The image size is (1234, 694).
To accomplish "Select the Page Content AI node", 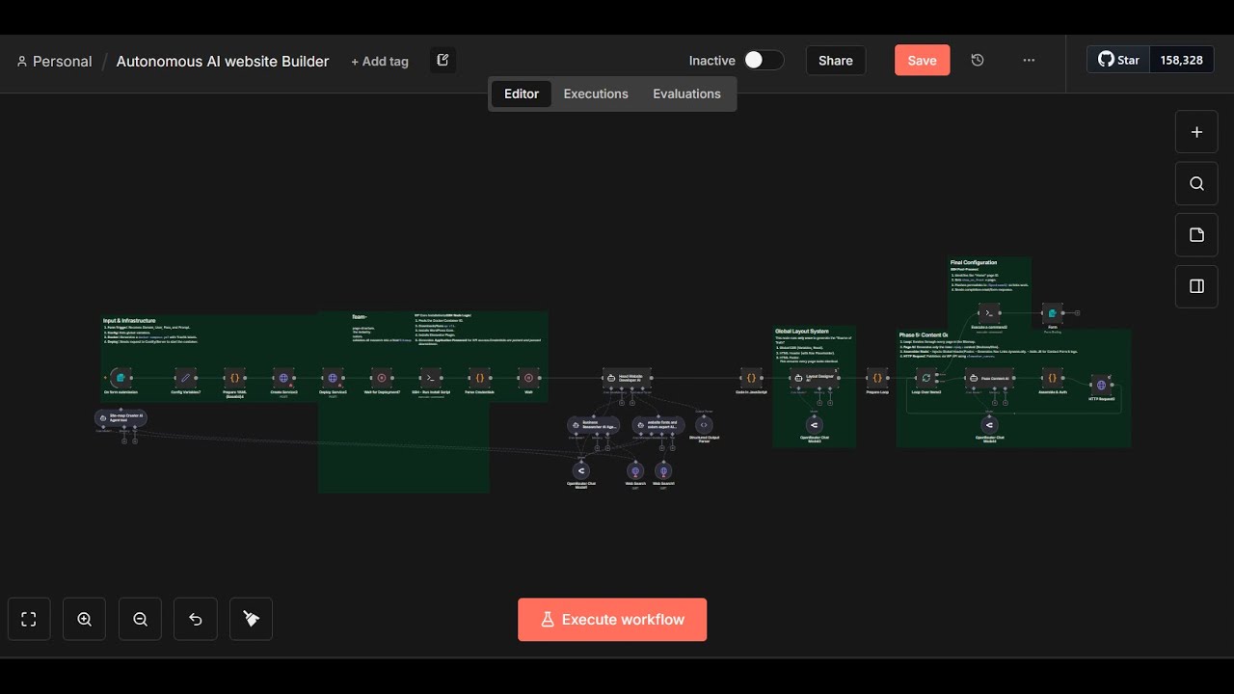I will (989, 378).
